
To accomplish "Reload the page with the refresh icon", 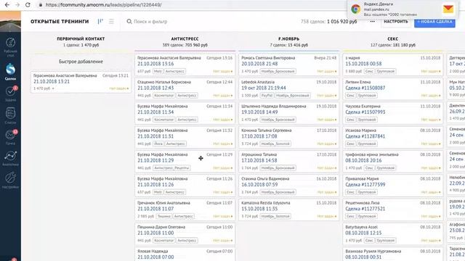I will click(28, 5).
